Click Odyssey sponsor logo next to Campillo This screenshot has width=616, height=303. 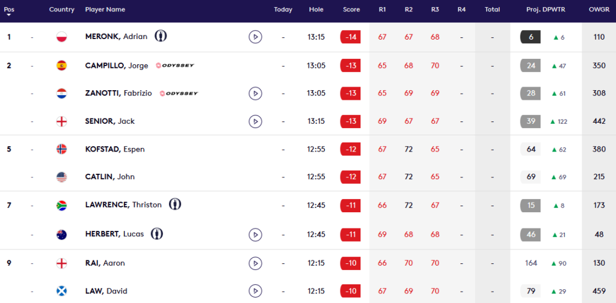click(175, 66)
